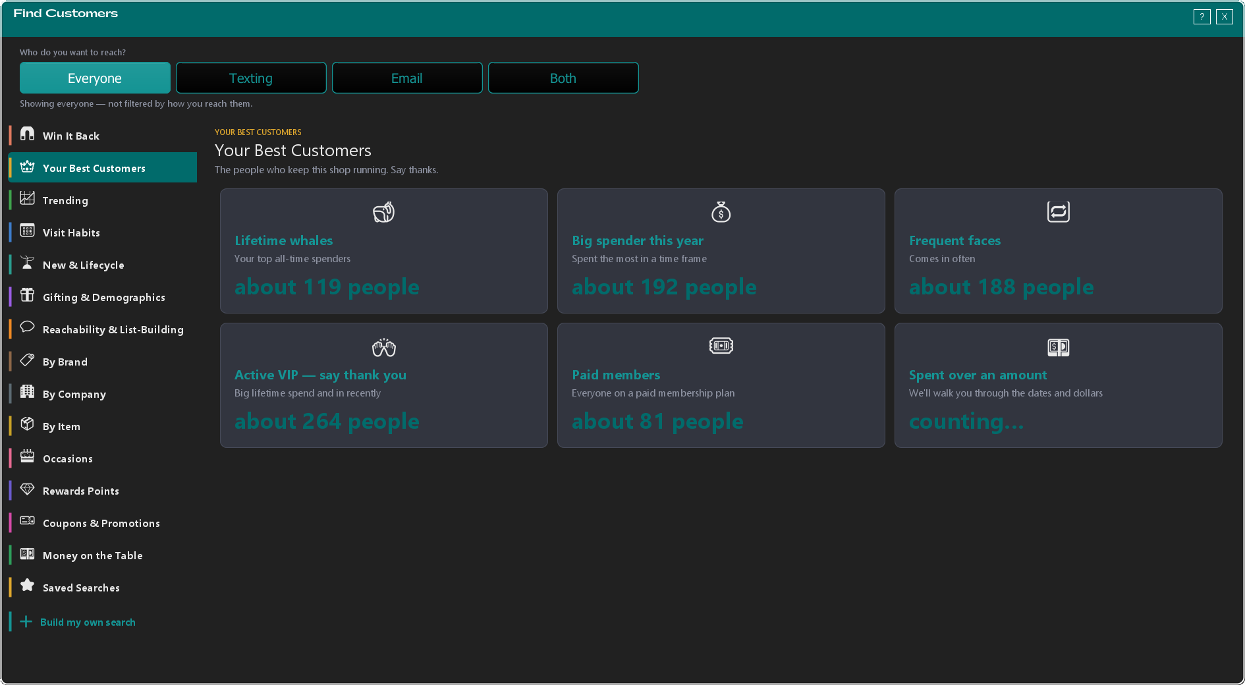Select the Everyone reach filter
Image resolution: width=1245 pixels, height=685 pixels.
coord(95,78)
